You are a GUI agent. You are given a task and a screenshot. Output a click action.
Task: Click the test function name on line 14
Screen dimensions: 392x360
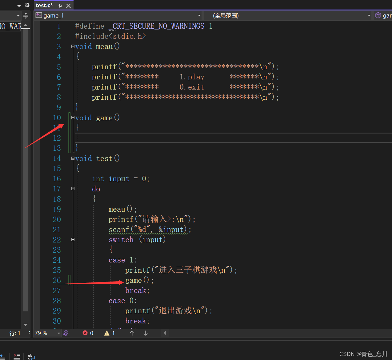coord(104,158)
